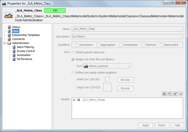Screen dimensions: 188x132
Task: Click the page icon beside Automation
Action: (14, 55)
